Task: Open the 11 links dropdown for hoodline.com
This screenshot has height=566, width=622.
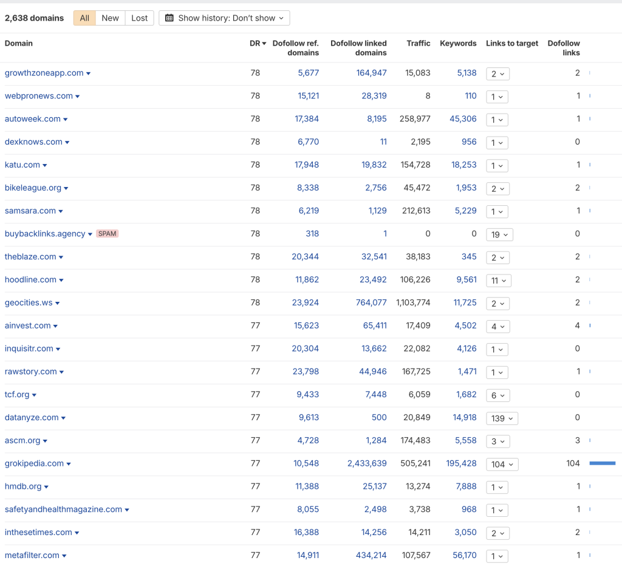Action: 499,281
